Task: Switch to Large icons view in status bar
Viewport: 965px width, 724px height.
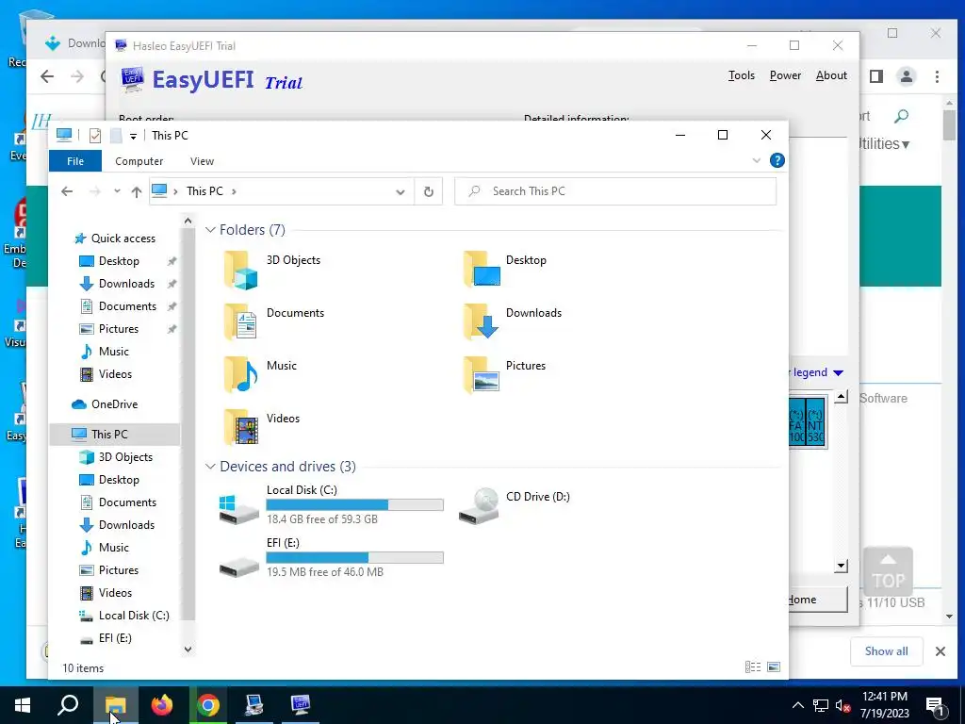Action: (774, 666)
